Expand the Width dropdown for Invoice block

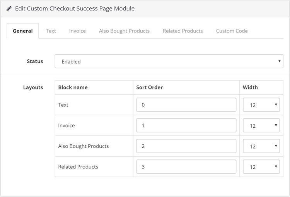click(261, 125)
